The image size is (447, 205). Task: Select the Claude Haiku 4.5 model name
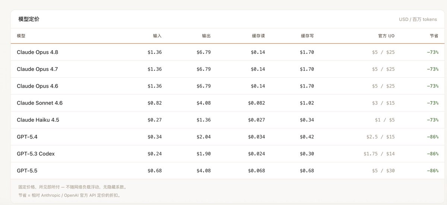[x=38, y=120]
